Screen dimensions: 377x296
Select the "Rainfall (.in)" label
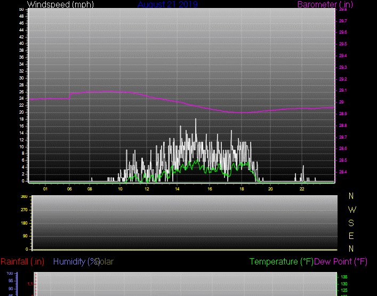click(x=22, y=261)
